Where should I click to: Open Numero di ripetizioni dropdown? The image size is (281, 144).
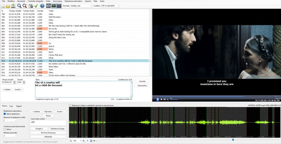point(10,121)
